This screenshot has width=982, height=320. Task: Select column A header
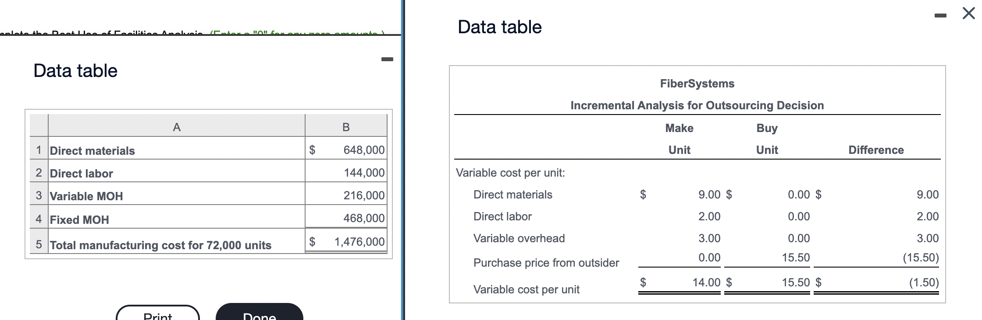(176, 127)
